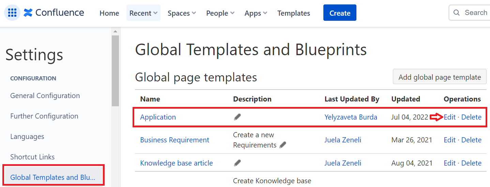The image size is (490, 187).
Task: Edit Business Requirement description pencil icon
Action: tap(282, 145)
